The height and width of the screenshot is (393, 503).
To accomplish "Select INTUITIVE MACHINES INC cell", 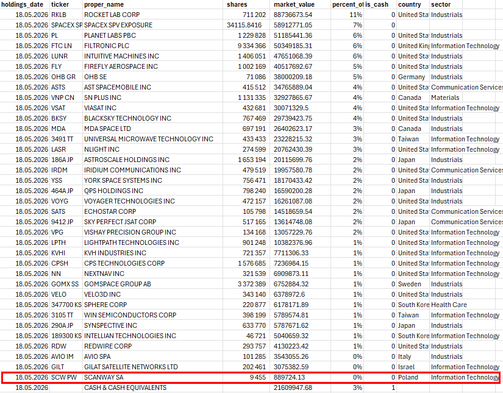I will [152, 56].
